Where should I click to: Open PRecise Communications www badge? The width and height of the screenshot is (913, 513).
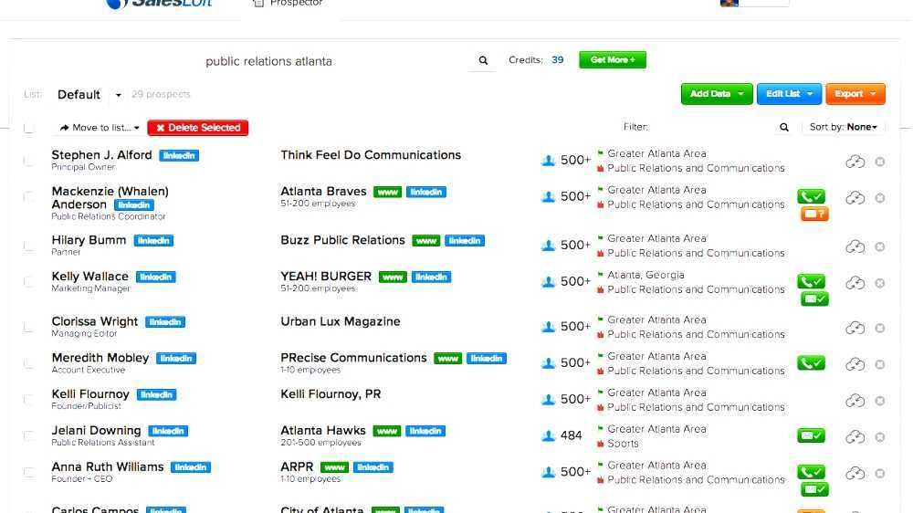coord(447,359)
